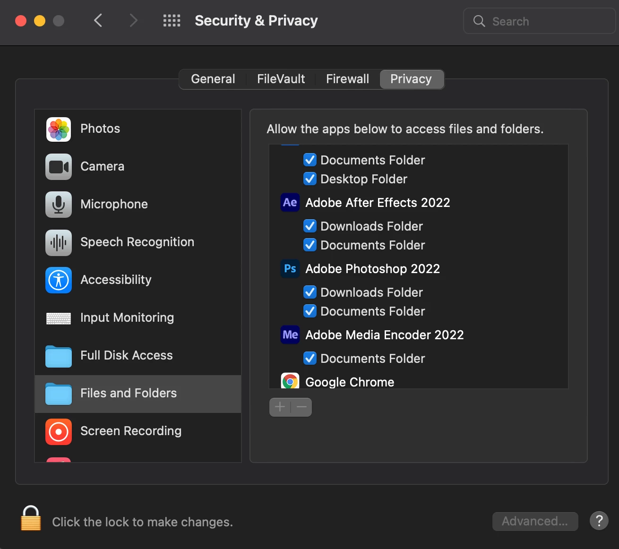
Task: Switch to the General tab
Action: (x=213, y=79)
